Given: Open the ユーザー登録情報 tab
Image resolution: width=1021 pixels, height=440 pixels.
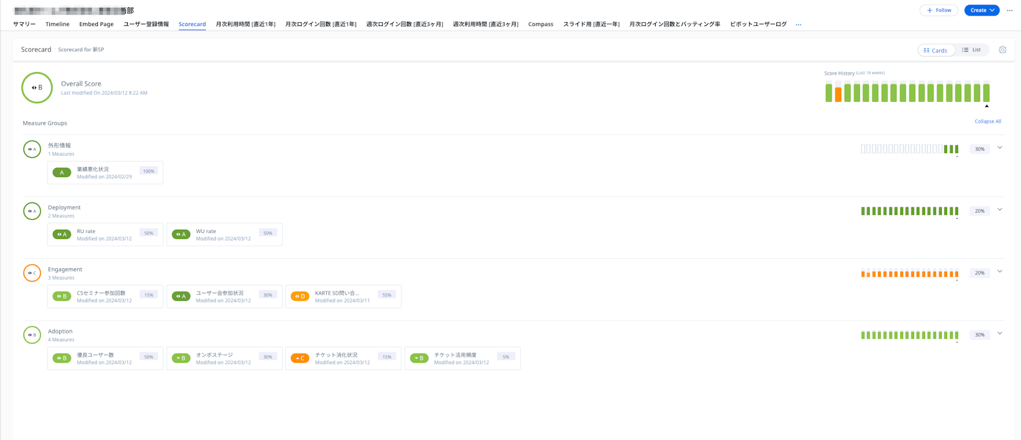Looking at the screenshot, I should pos(146,24).
